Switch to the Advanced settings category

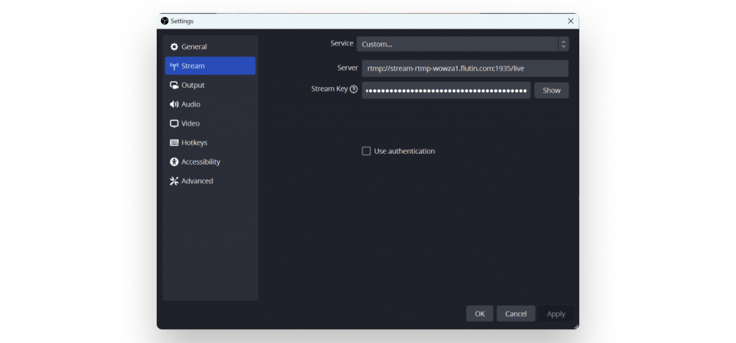[210, 181]
